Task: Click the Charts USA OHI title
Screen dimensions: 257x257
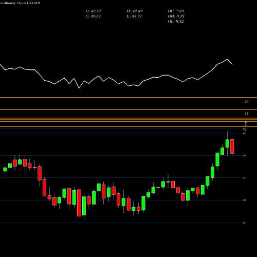Action: (28, 3)
